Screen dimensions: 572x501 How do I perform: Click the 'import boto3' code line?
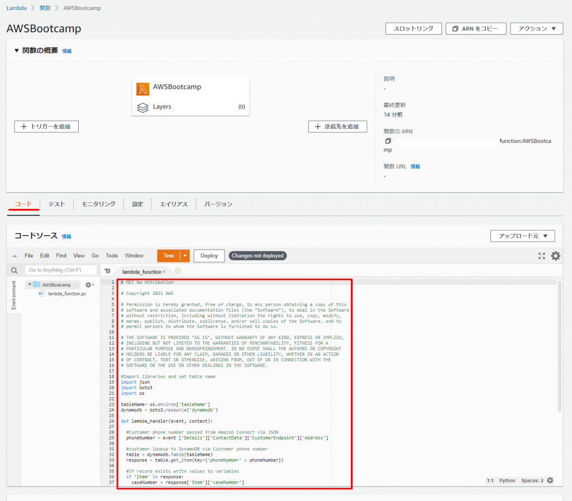136,388
